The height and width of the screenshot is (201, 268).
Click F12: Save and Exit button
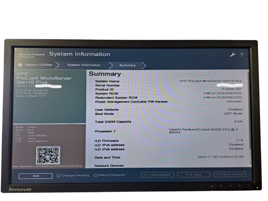[229, 174]
